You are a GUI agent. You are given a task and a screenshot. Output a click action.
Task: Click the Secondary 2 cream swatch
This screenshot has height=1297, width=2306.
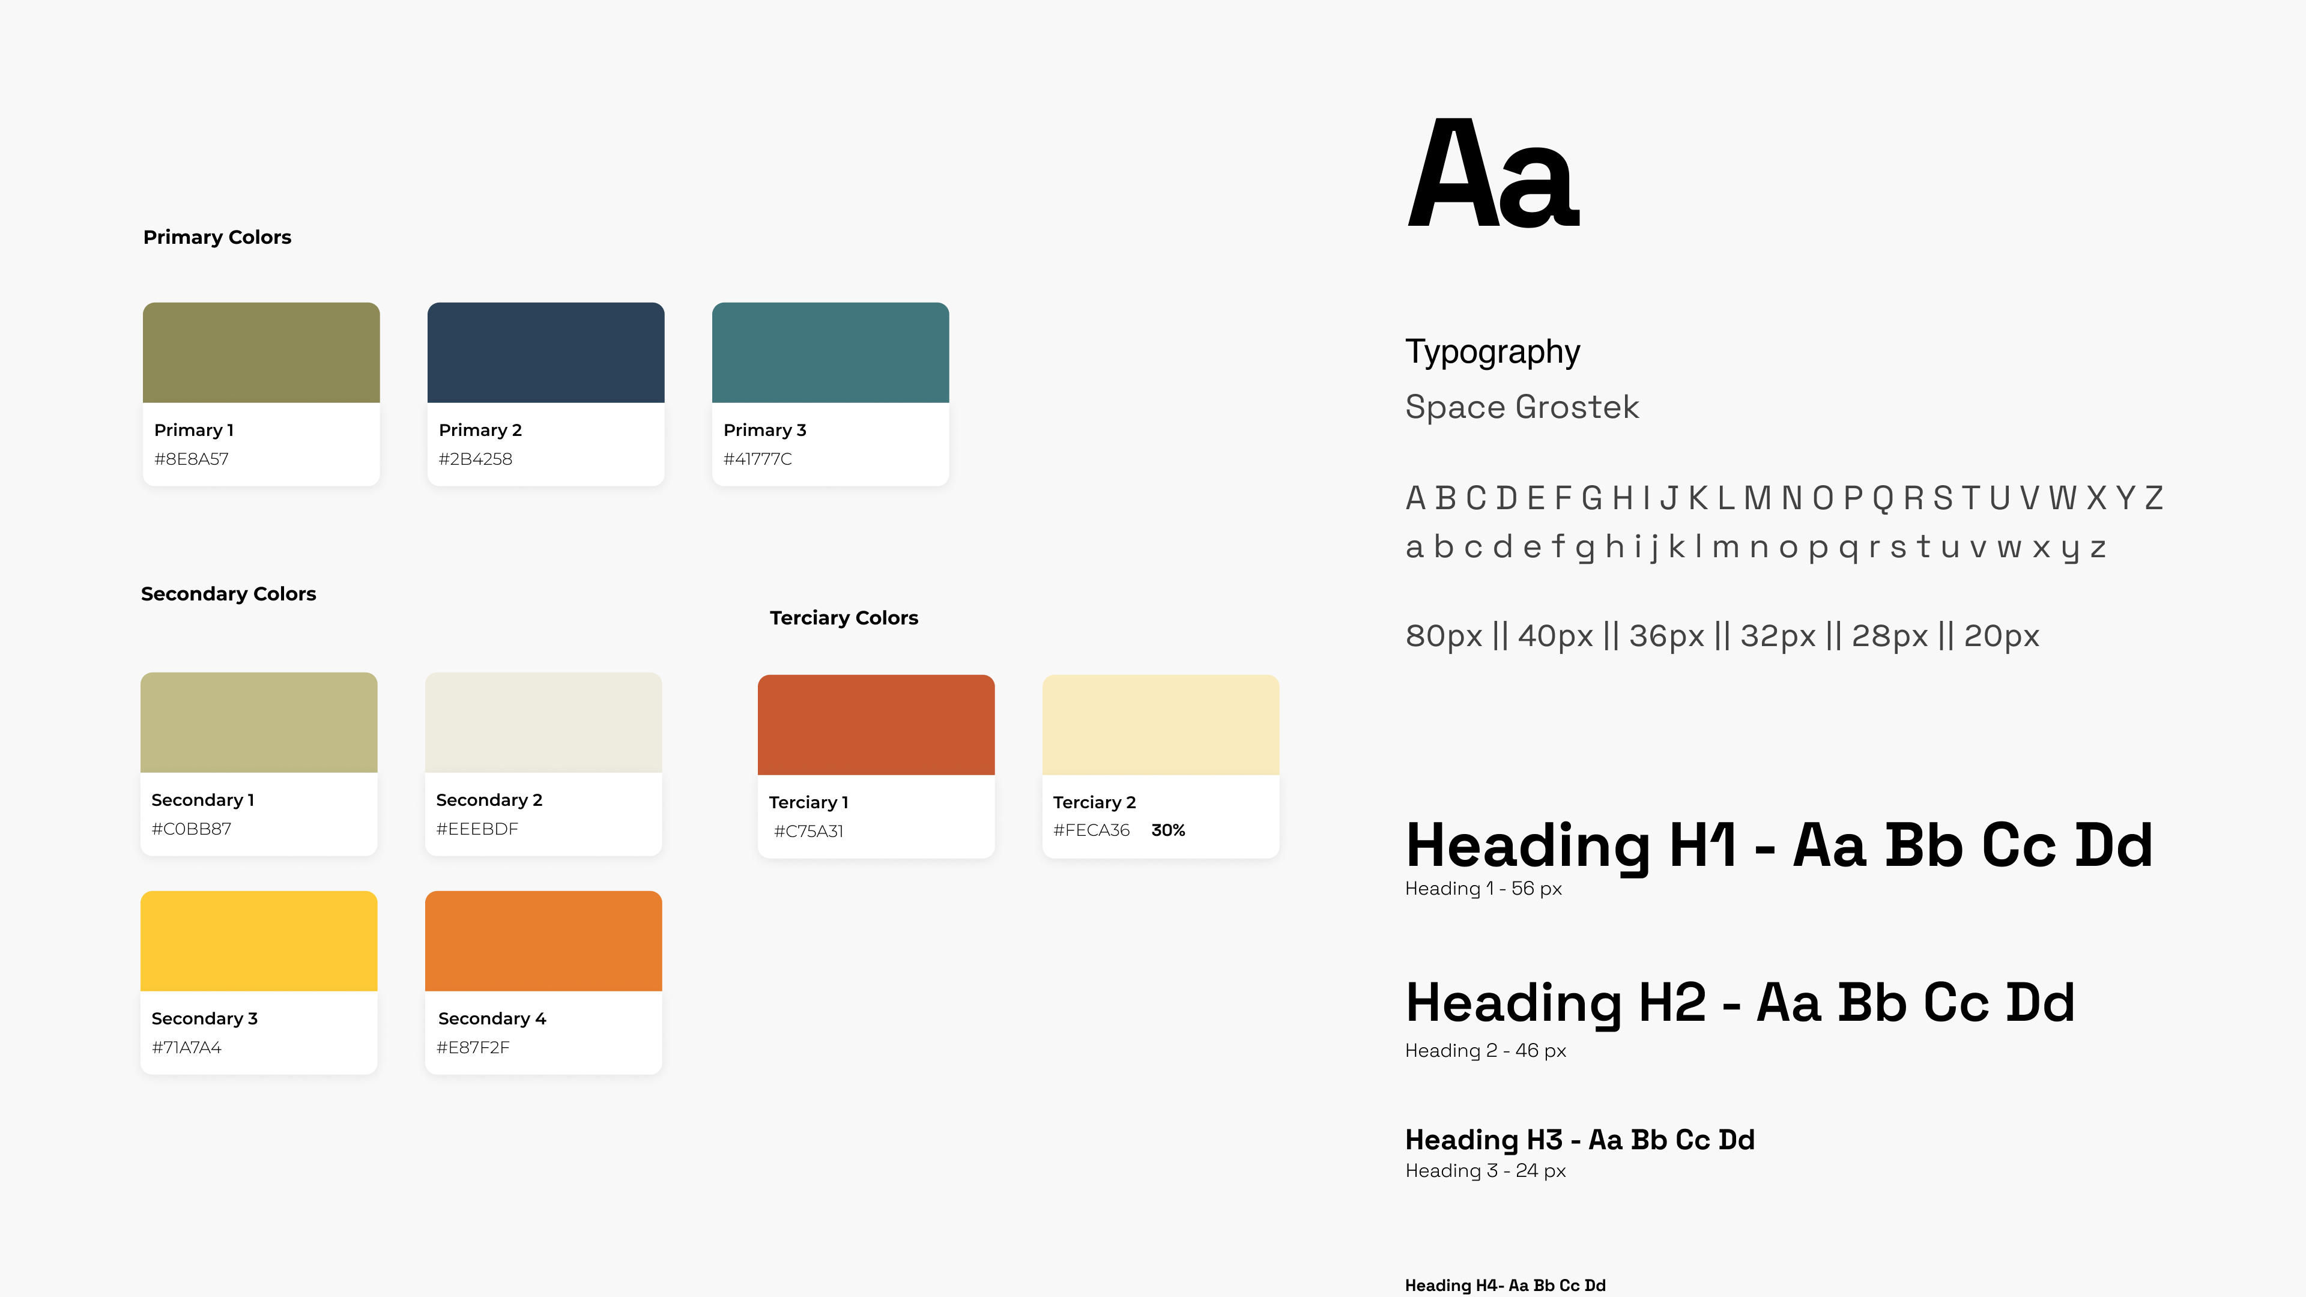543,722
